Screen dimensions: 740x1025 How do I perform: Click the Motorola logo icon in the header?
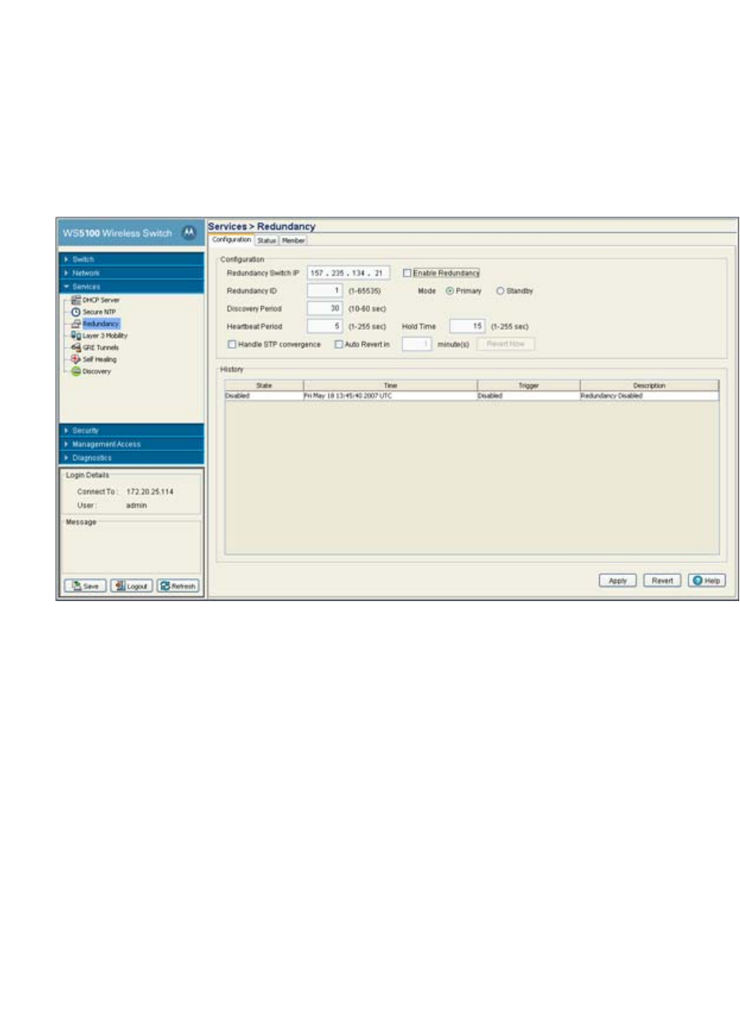point(189,233)
